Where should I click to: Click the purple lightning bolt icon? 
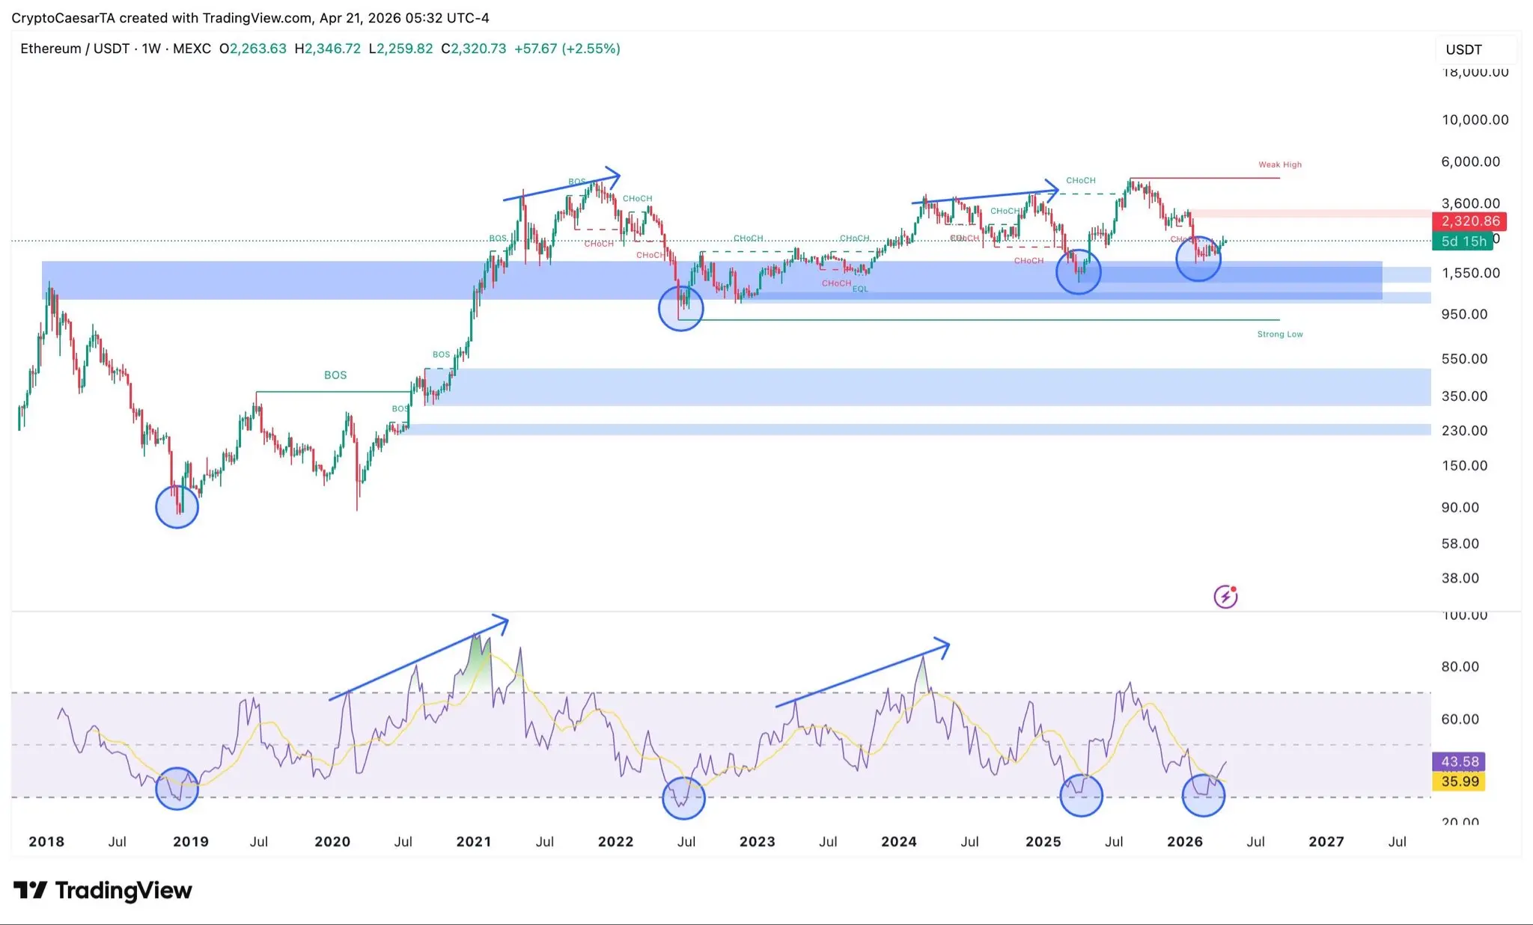(1225, 597)
